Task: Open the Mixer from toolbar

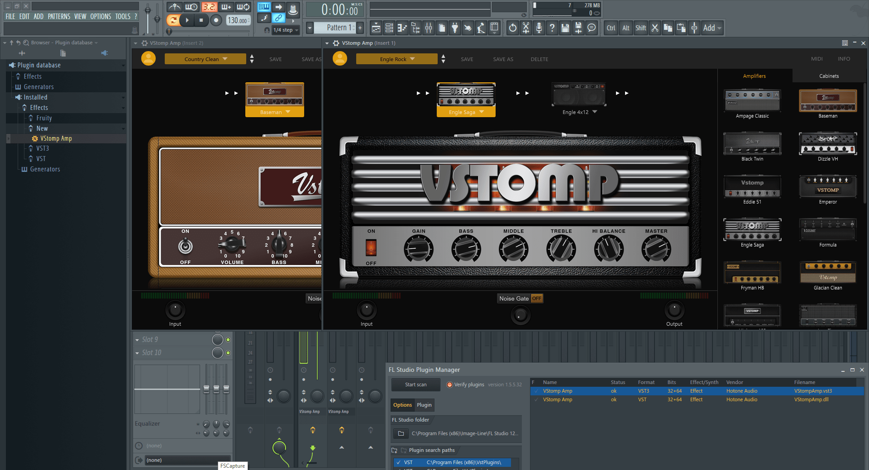Action: [x=428, y=28]
